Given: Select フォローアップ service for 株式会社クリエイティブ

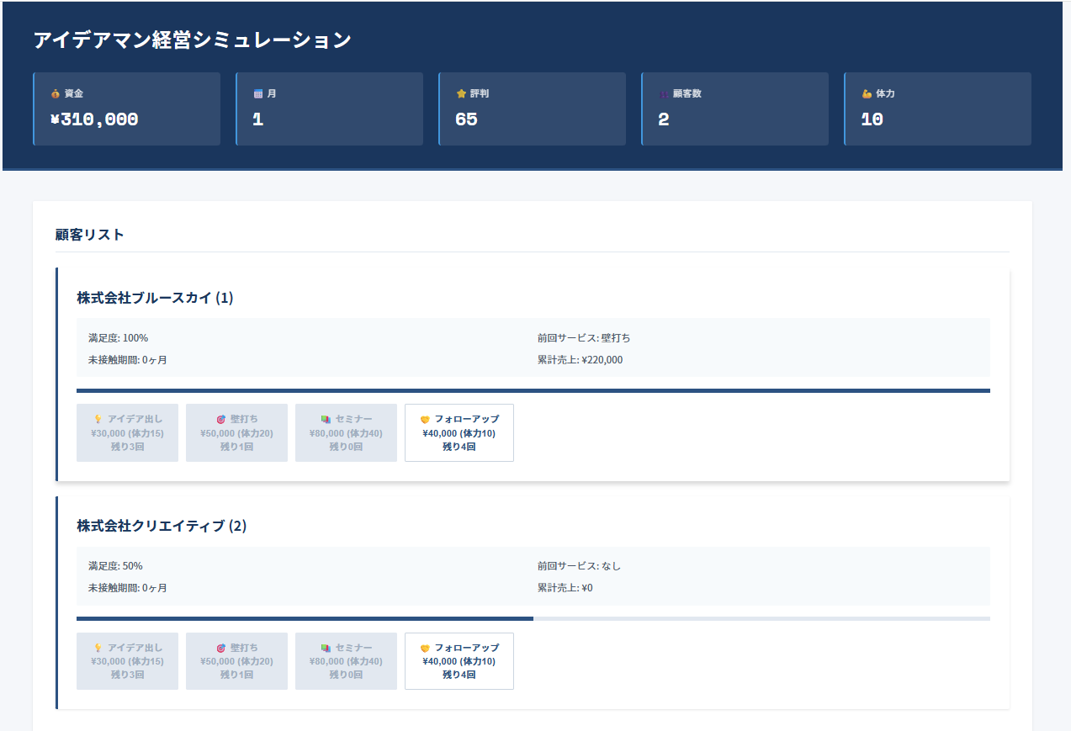Looking at the screenshot, I should pos(459,661).
